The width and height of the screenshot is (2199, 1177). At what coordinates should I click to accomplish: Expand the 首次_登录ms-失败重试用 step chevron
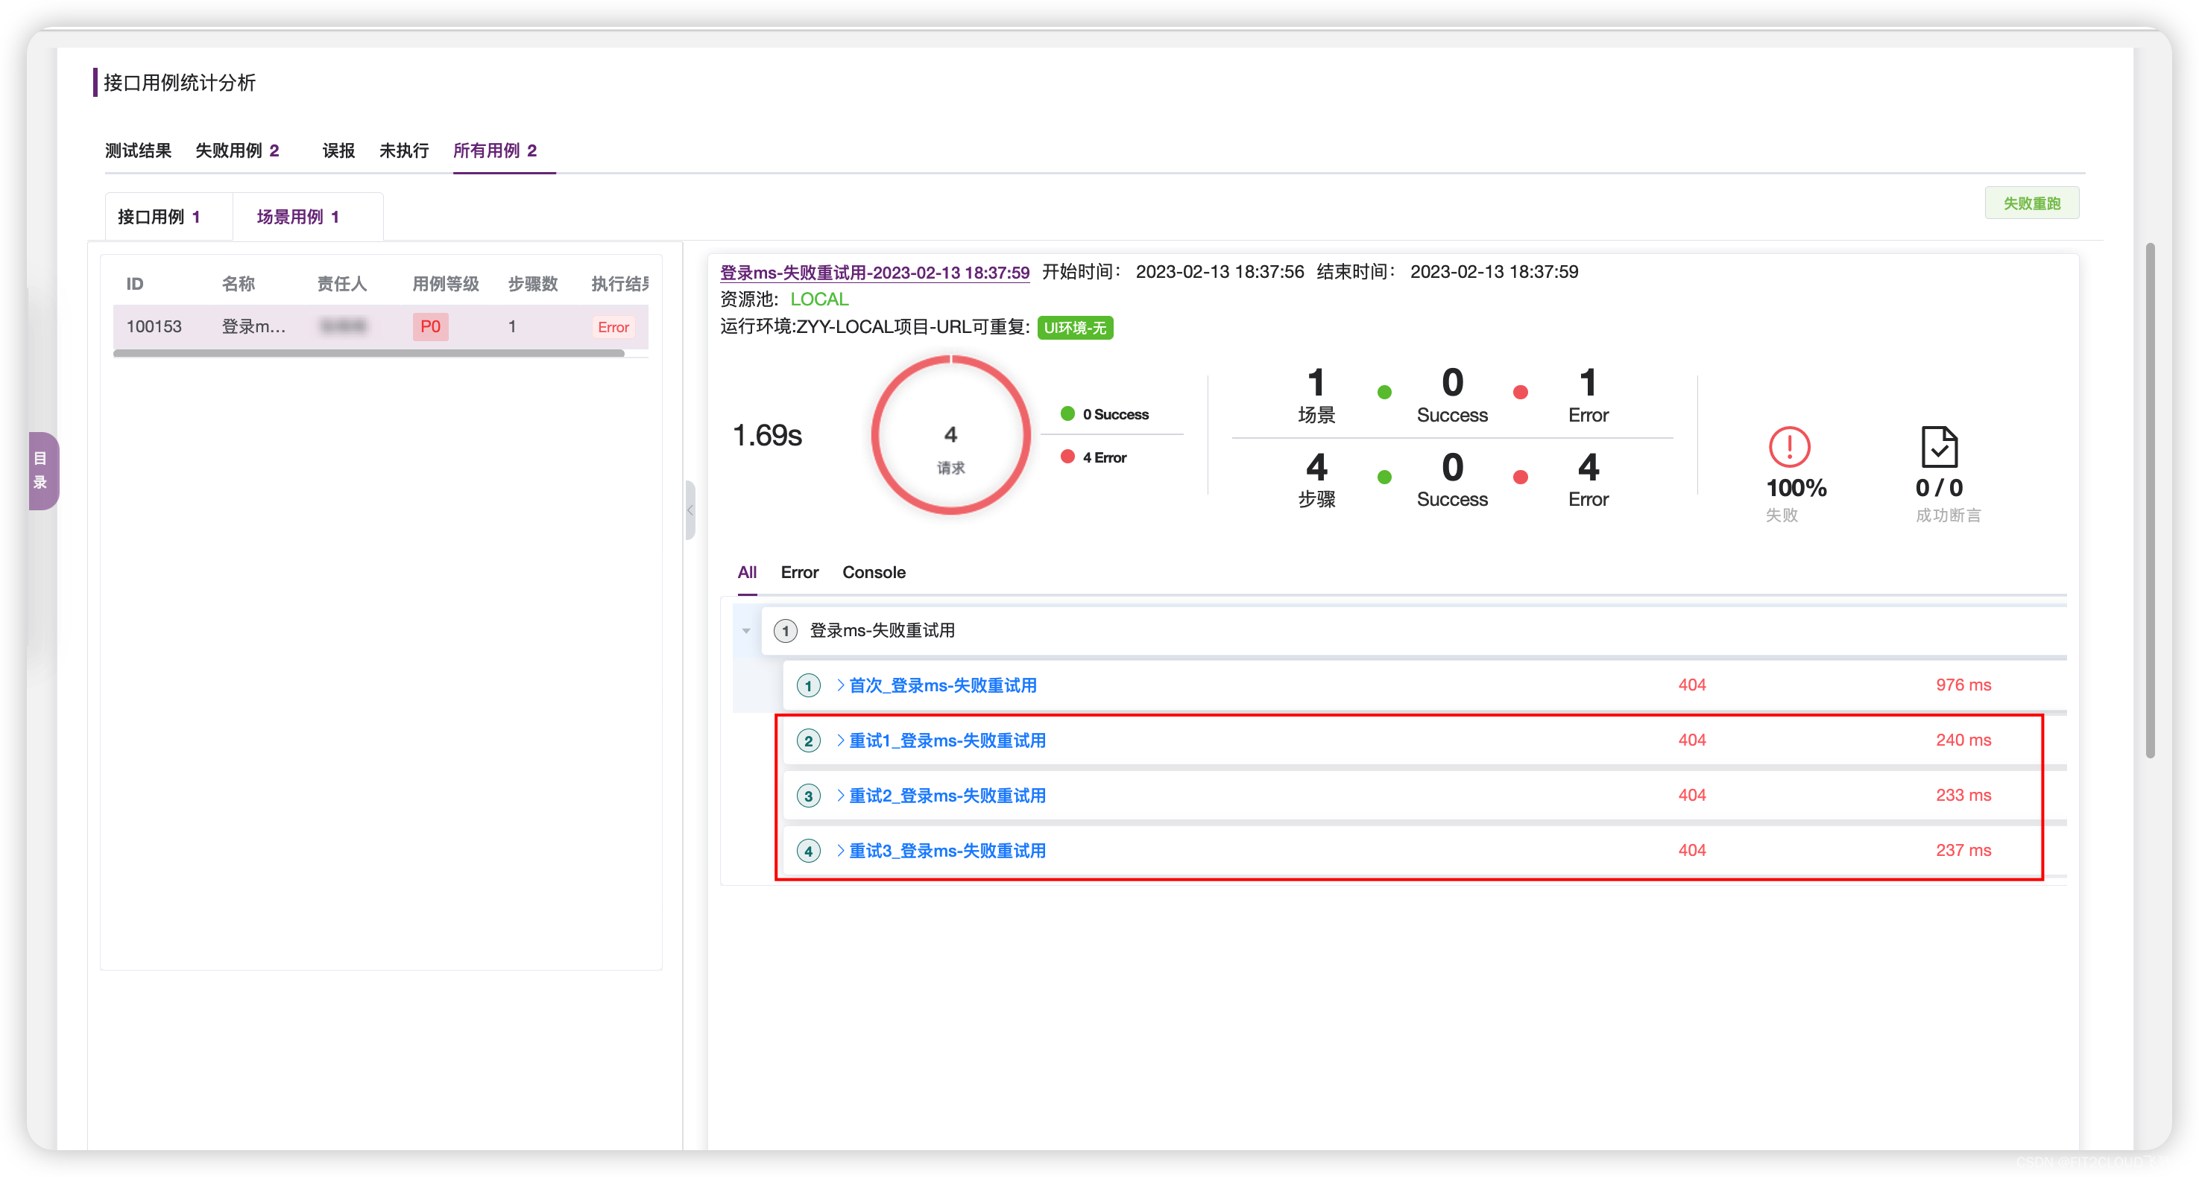840,685
